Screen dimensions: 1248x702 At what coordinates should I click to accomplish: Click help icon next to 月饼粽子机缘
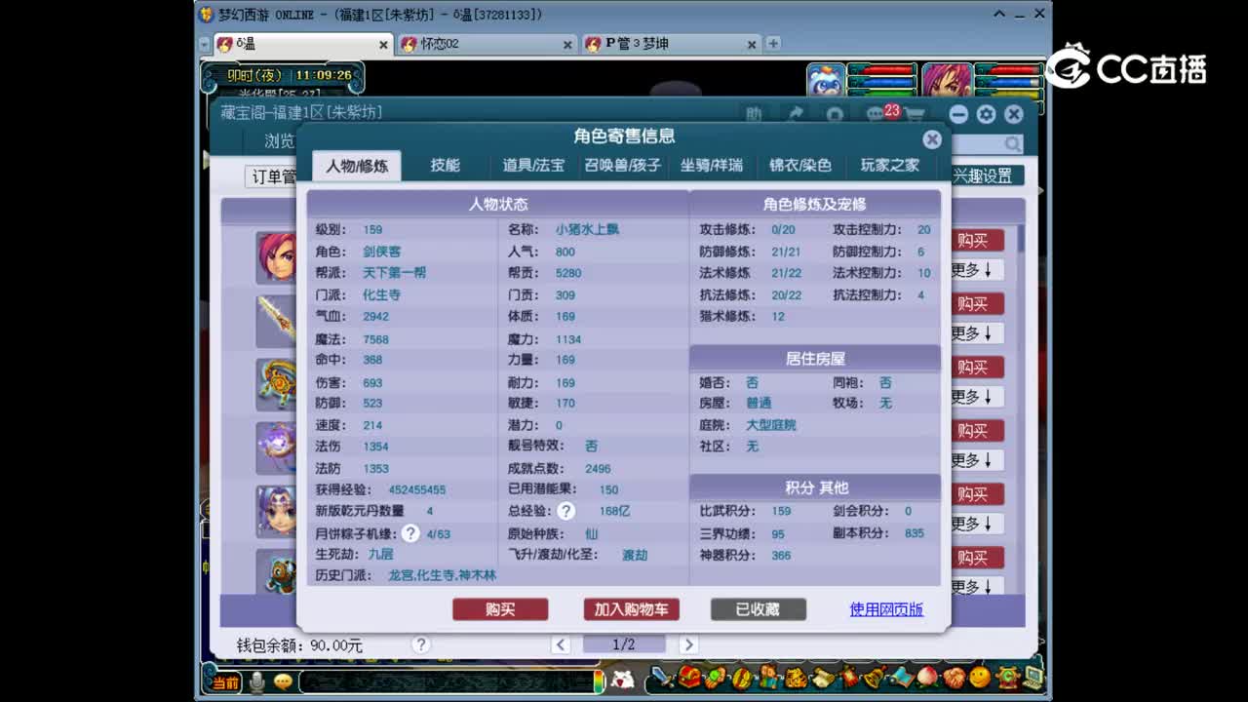(x=410, y=533)
